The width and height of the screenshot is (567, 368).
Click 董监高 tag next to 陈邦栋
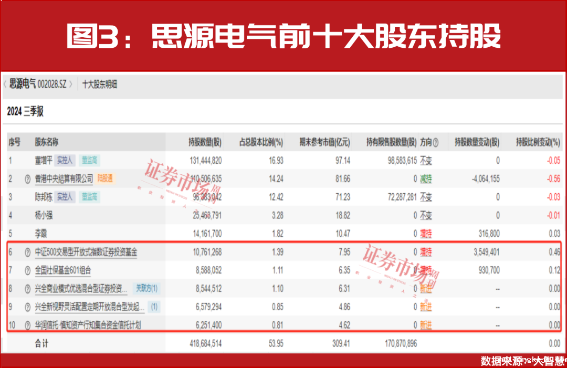(89, 197)
